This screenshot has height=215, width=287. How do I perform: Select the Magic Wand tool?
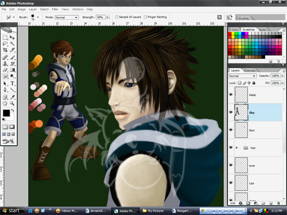click(12, 44)
